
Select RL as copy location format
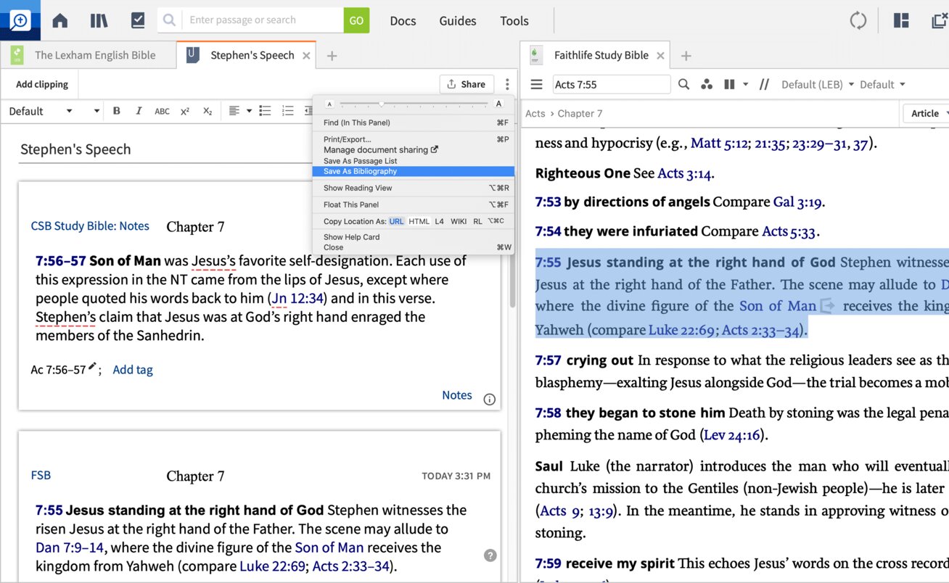[x=477, y=221]
